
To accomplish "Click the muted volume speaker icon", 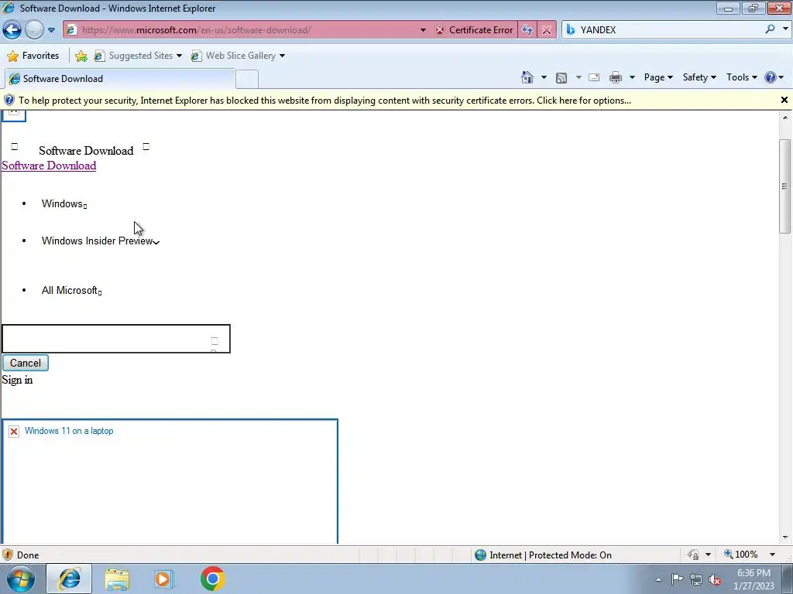I will point(715,580).
